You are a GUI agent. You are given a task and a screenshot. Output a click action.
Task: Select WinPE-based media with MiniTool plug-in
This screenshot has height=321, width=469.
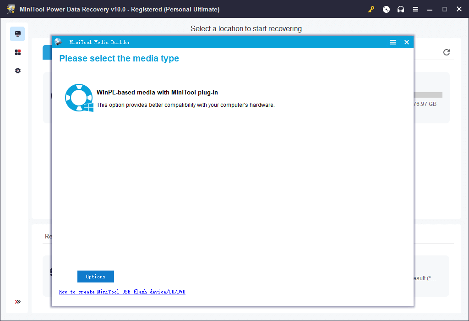click(157, 92)
